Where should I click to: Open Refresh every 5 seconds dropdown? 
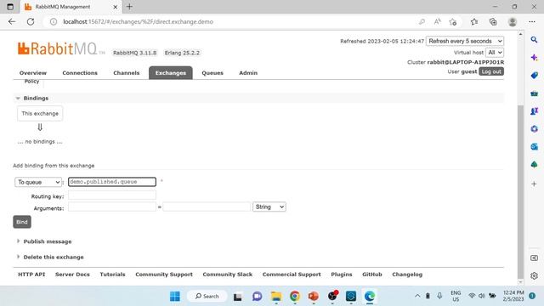[x=465, y=41]
